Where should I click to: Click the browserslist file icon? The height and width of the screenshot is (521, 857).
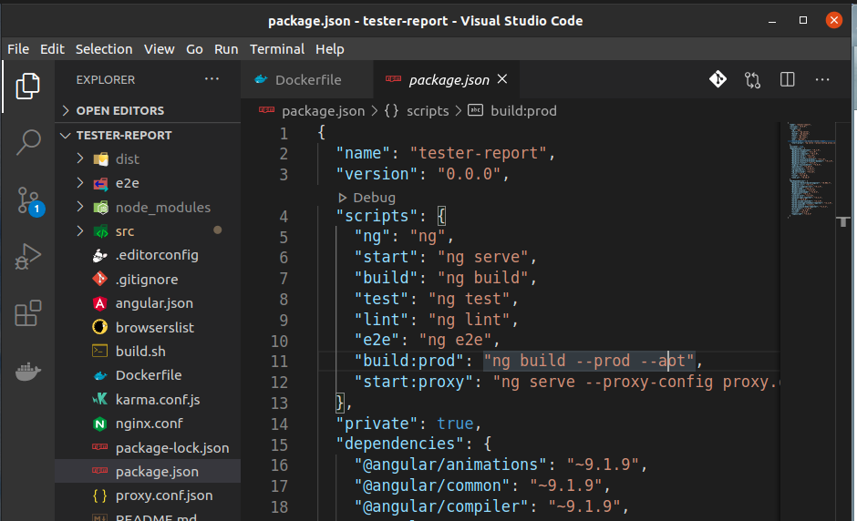[x=99, y=327]
